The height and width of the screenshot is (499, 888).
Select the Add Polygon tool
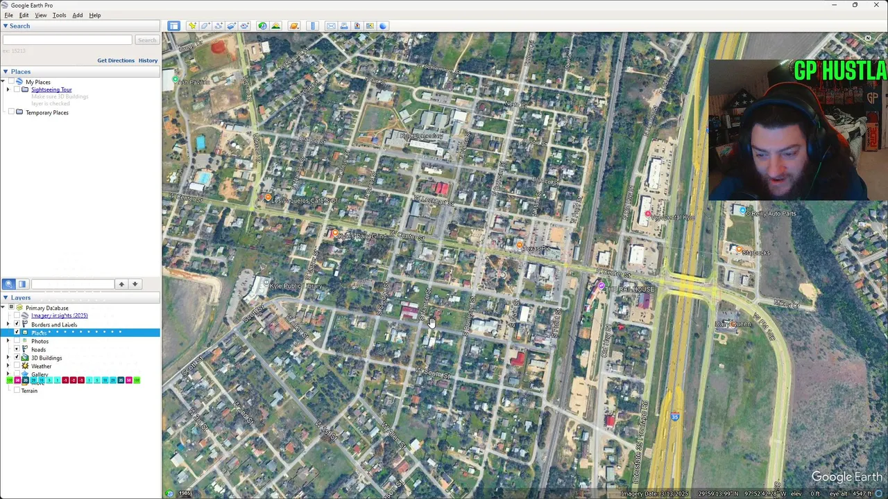pyautogui.click(x=205, y=26)
